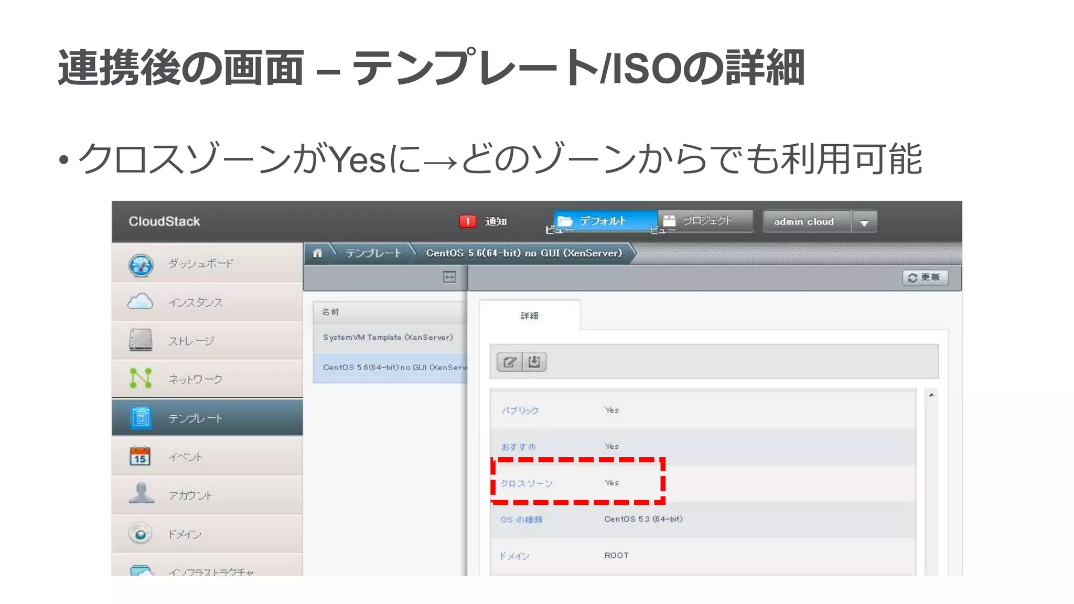This screenshot has width=1074, height=604.
Task: Select the ドメイン sidebar icon
Action: [x=141, y=534]
